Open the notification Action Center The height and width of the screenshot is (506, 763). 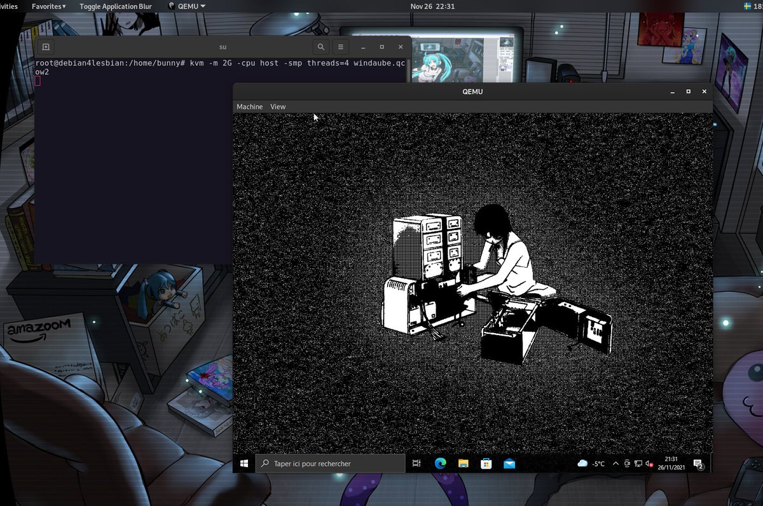click(697, 463)
